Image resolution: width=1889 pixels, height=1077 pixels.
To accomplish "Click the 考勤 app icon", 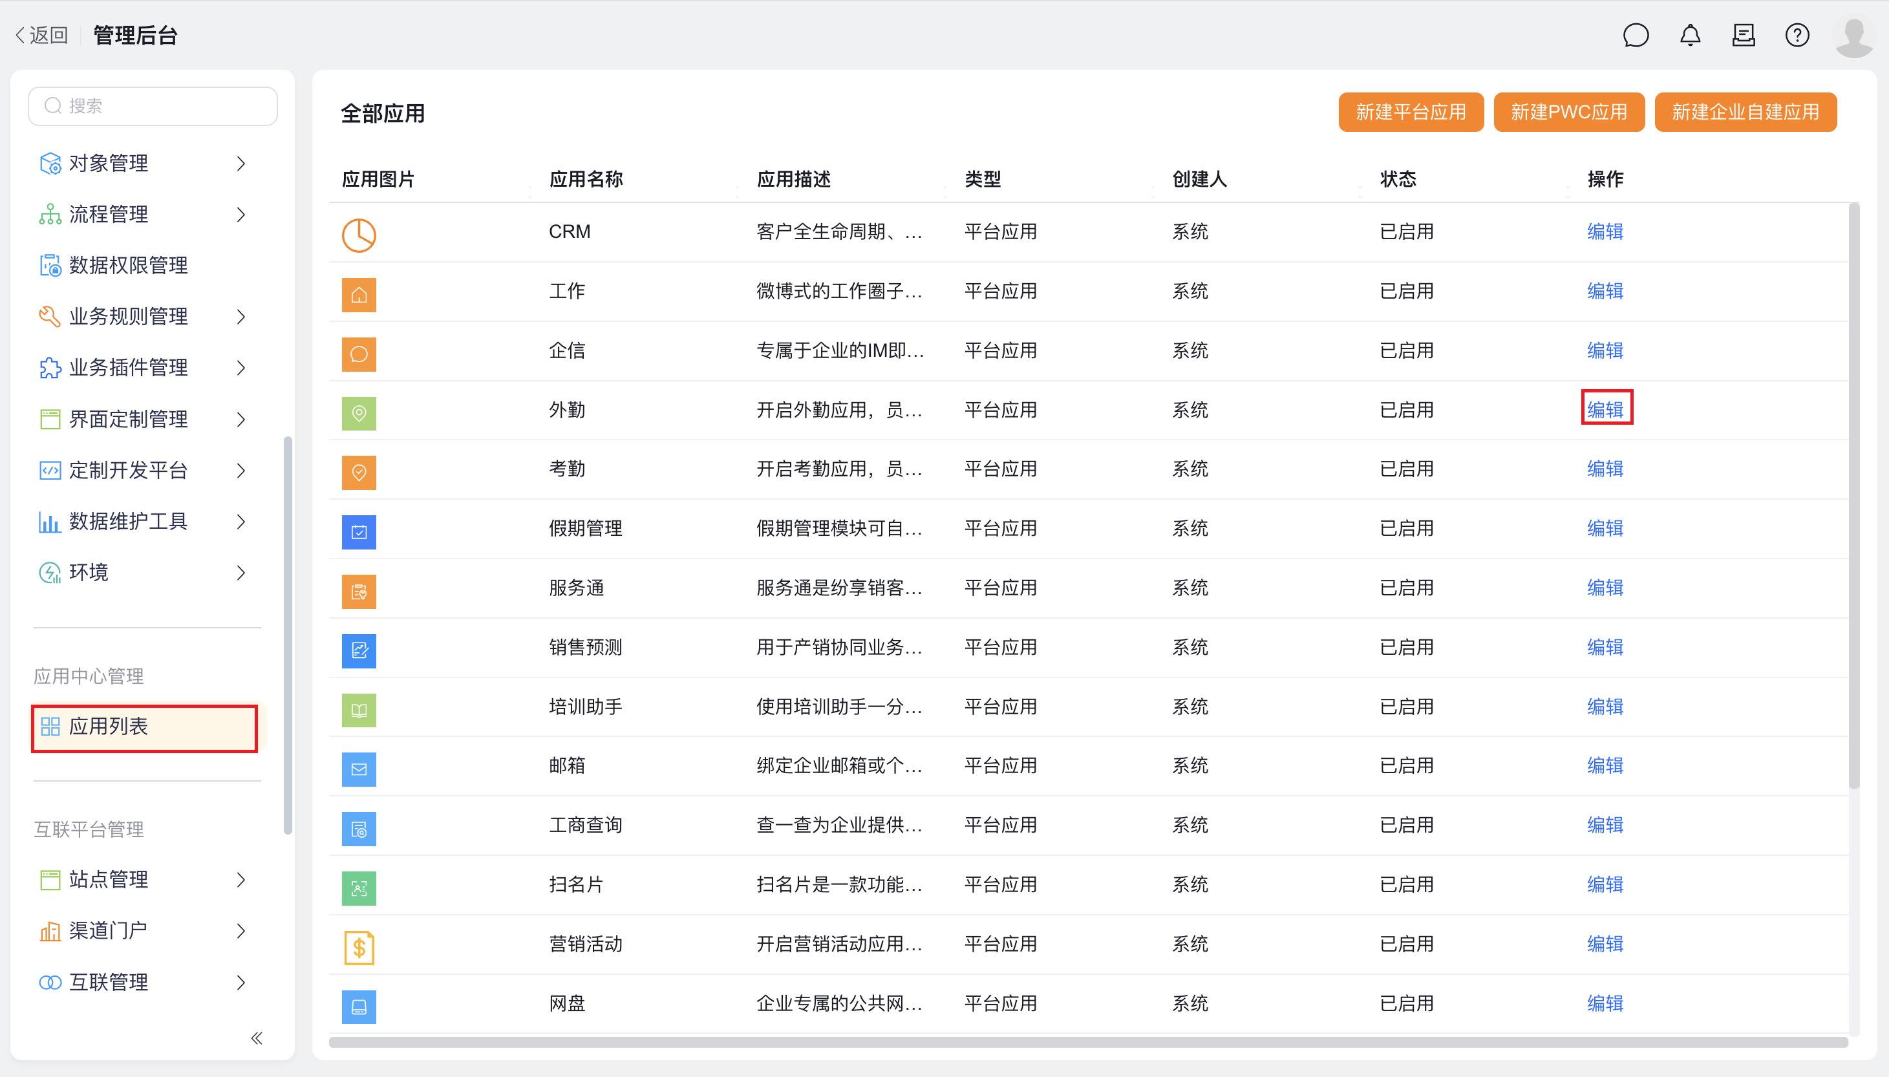I will 359,472.
